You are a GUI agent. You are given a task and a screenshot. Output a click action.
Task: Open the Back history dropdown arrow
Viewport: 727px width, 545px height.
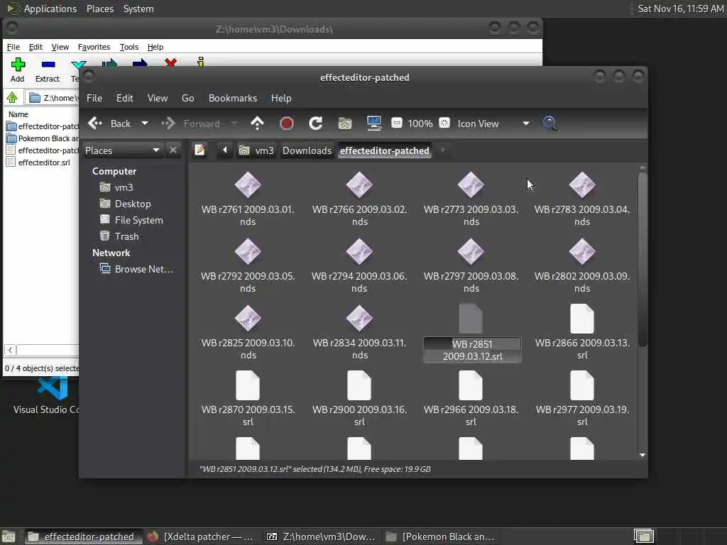pyautogui.click(x=145, y=123)
